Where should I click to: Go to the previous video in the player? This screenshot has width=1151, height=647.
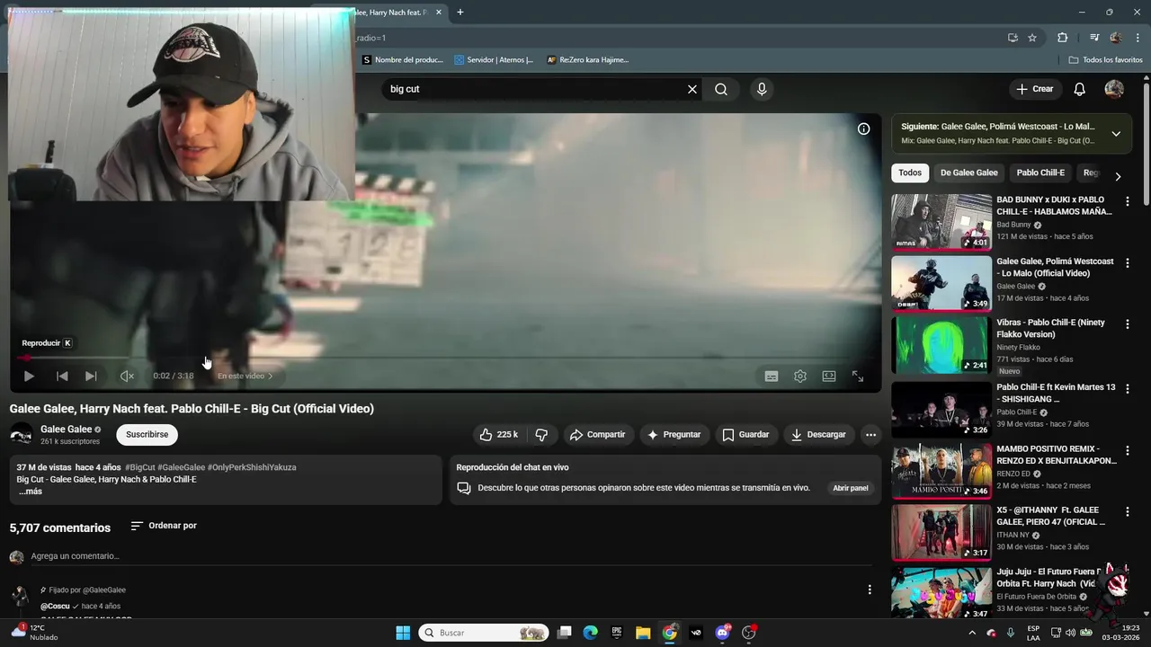pos(62,377)
